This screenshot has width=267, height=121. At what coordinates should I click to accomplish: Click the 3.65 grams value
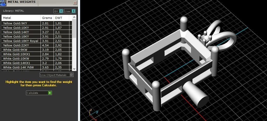(x=45, y=67)
